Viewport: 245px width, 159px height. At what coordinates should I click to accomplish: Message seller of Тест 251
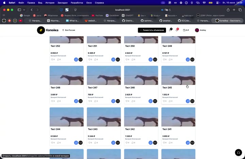pyautogui.click(x=118, y=59)
